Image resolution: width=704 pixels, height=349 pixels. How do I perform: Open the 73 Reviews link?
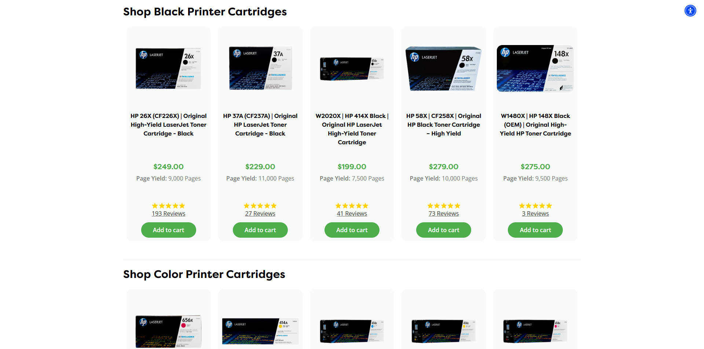(x=444, y=214)
